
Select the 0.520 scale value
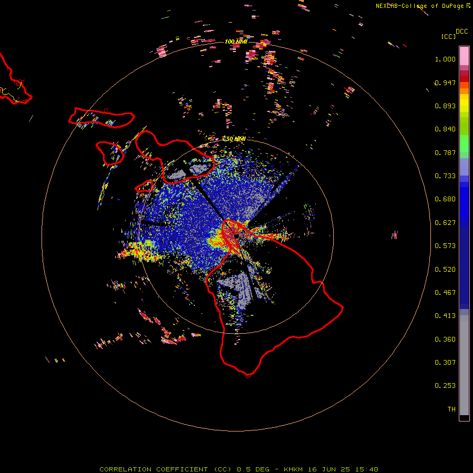(445, 270)
